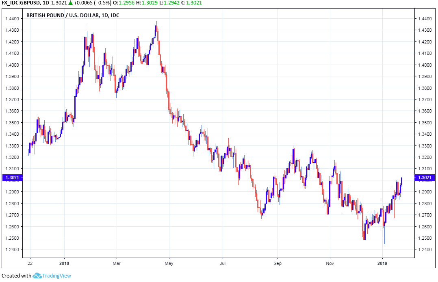Screen dimensions: 438x282
Task: Open the TradingView link at bottom
Action: [58, 276]
